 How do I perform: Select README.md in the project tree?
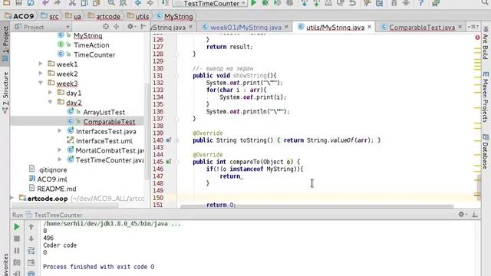(56, 189)
